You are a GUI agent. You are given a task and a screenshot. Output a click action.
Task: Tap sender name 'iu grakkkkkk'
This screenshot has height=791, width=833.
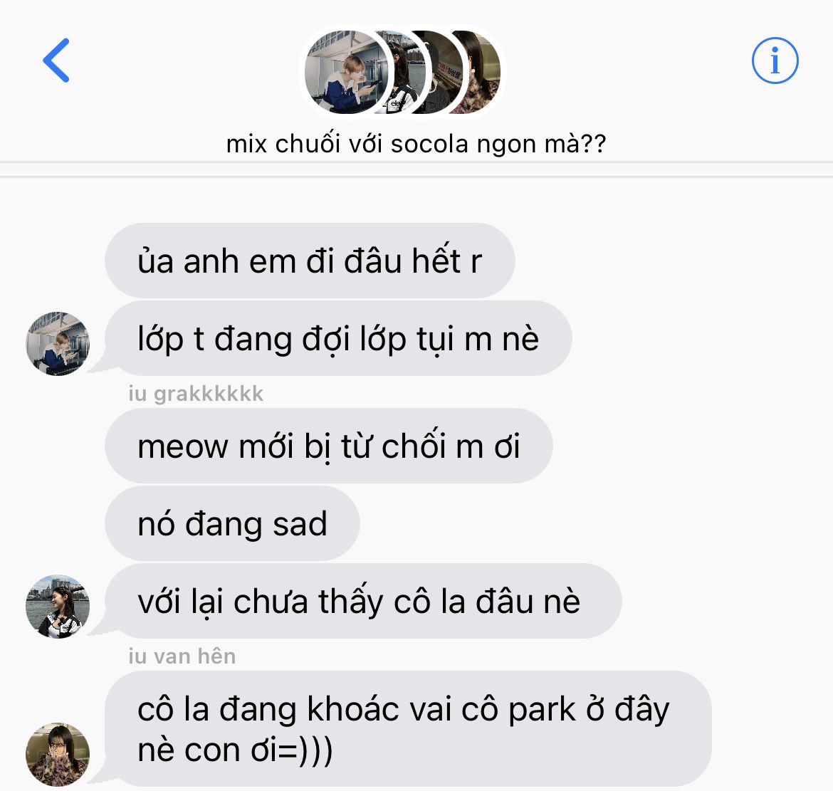196,394
